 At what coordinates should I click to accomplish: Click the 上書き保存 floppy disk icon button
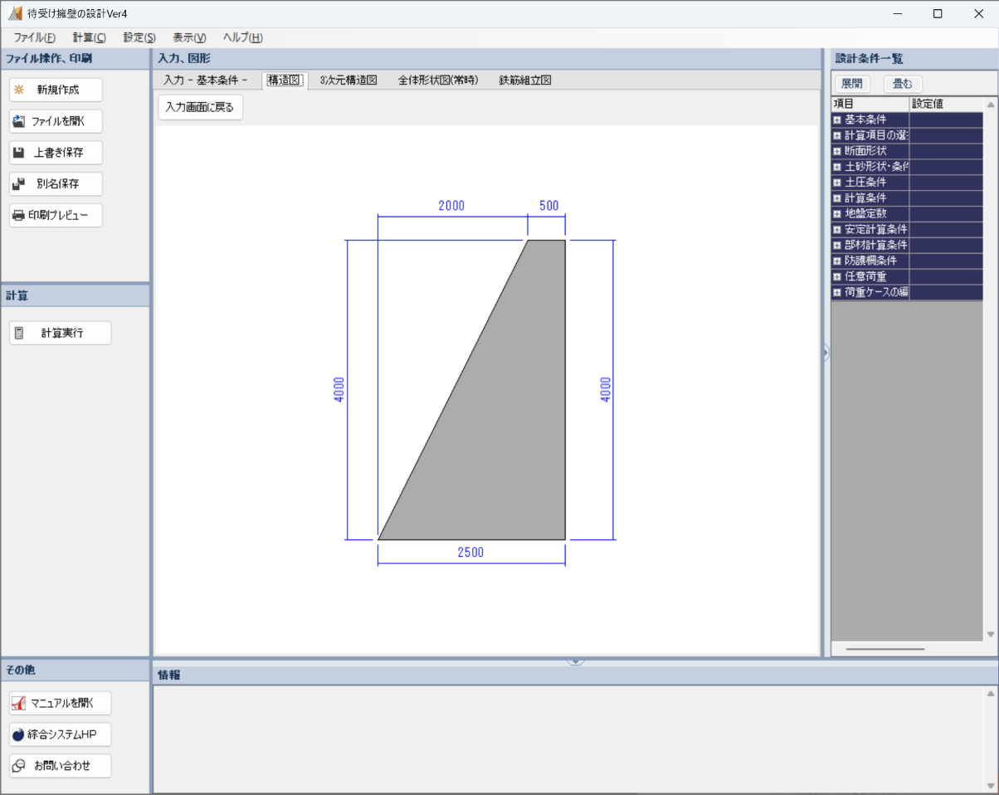(56, 153)
